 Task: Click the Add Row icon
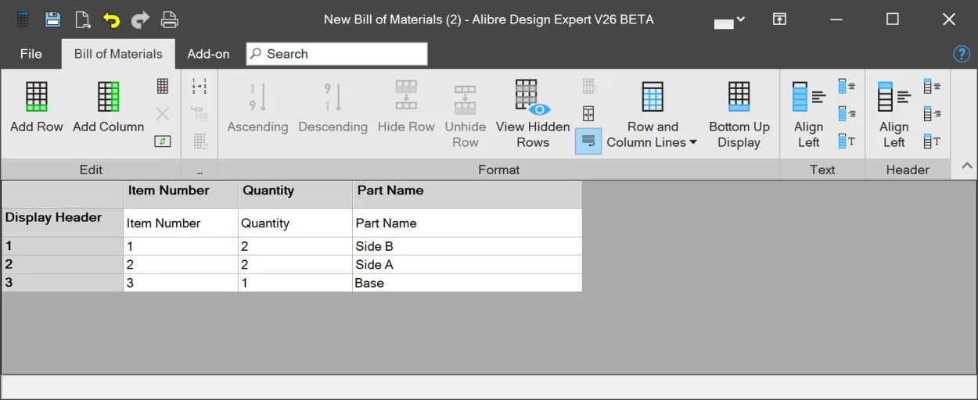(x=37, y=97)
